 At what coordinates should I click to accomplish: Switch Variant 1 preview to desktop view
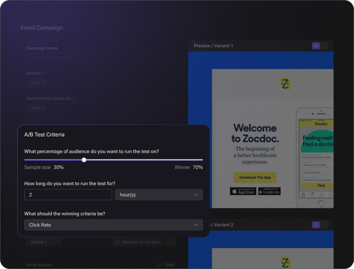[x=316, y=46]
